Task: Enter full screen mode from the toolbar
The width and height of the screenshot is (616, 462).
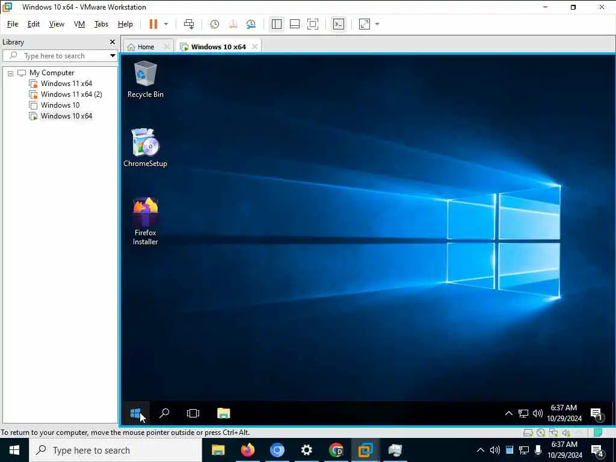Action: [313, 24]
